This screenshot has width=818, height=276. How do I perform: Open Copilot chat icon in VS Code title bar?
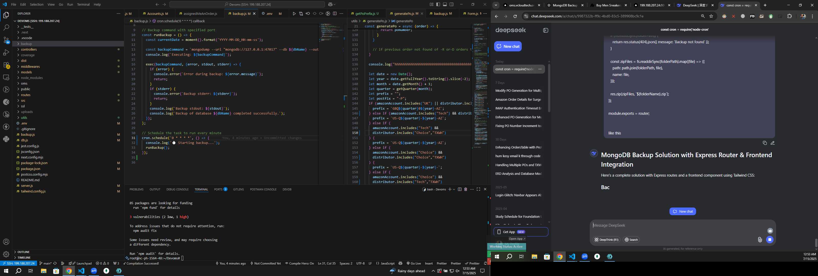point(331,4)
